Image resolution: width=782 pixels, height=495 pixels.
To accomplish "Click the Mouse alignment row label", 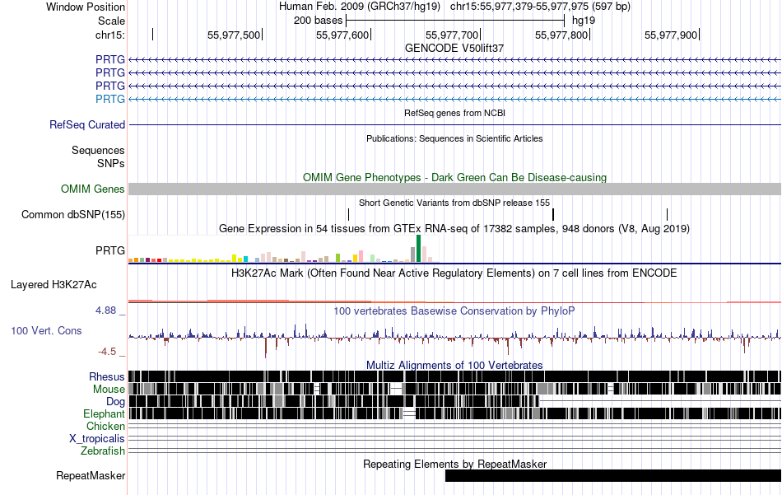I will pyautogui.click(x=109, y=390).
